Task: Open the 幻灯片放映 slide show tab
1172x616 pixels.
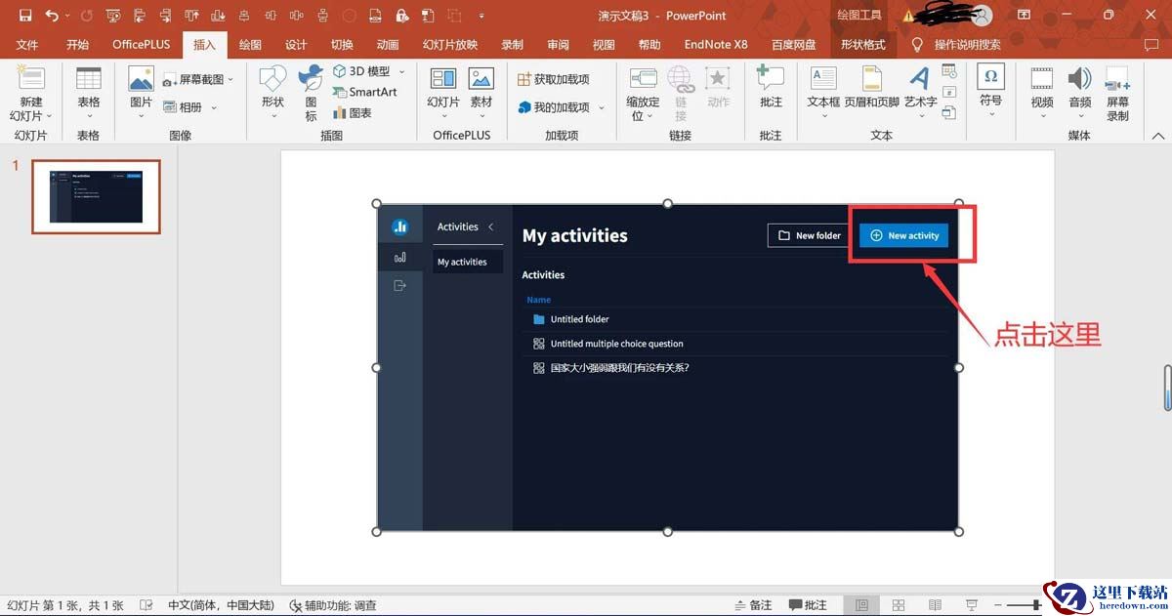Action: (x=450, y=45)
